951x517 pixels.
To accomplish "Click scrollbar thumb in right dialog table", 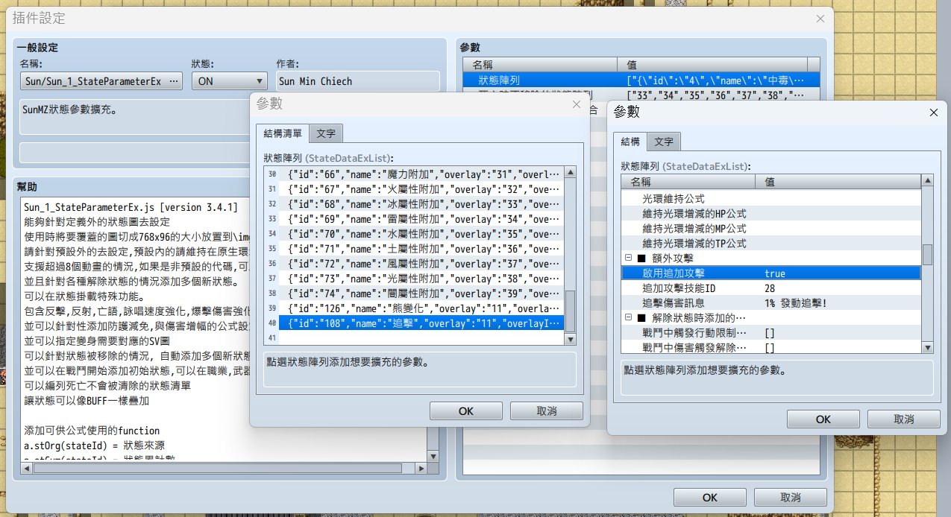I will 927,255.
